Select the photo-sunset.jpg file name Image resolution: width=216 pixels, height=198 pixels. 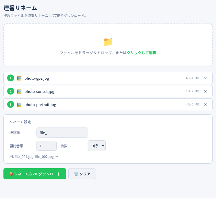point(39,91)
